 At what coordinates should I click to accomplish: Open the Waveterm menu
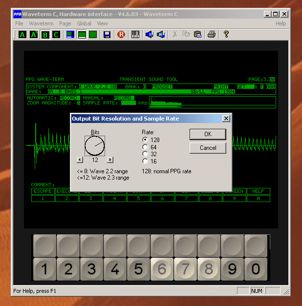[41, 23]
